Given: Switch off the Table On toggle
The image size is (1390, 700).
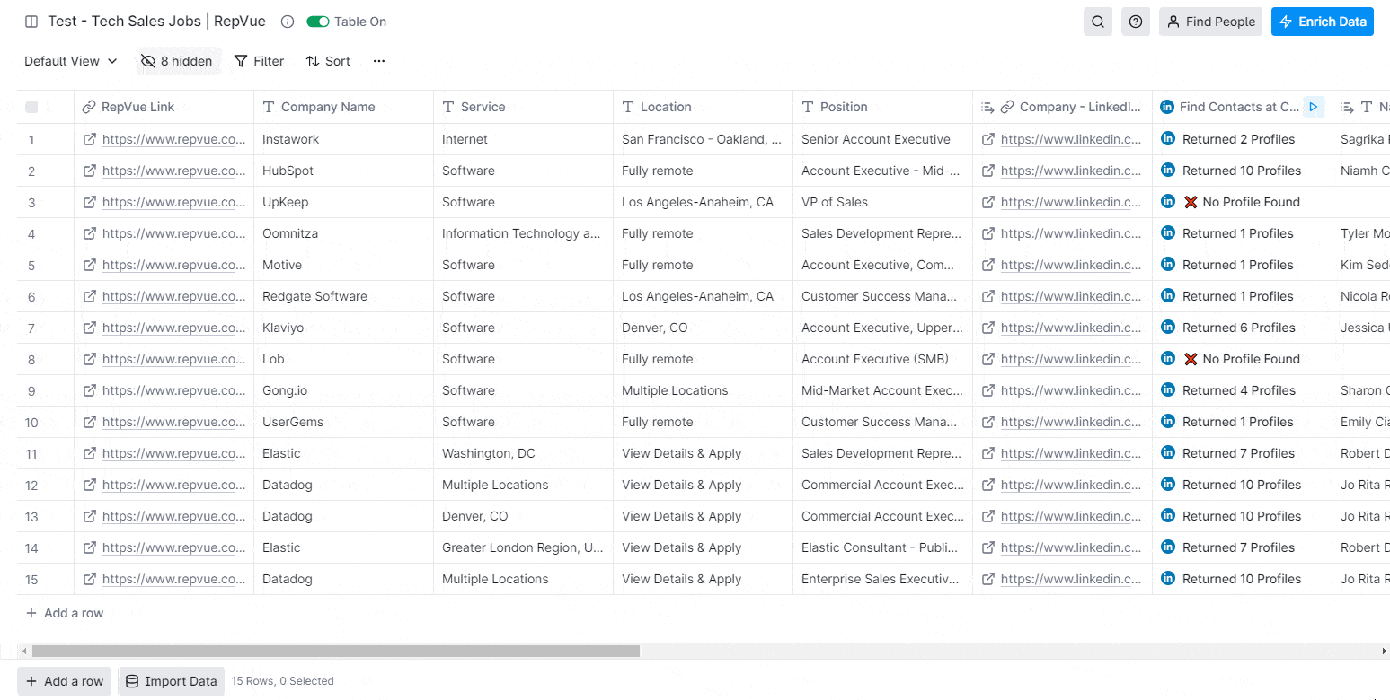Looking at the screenshot, I should pos(318,22).
